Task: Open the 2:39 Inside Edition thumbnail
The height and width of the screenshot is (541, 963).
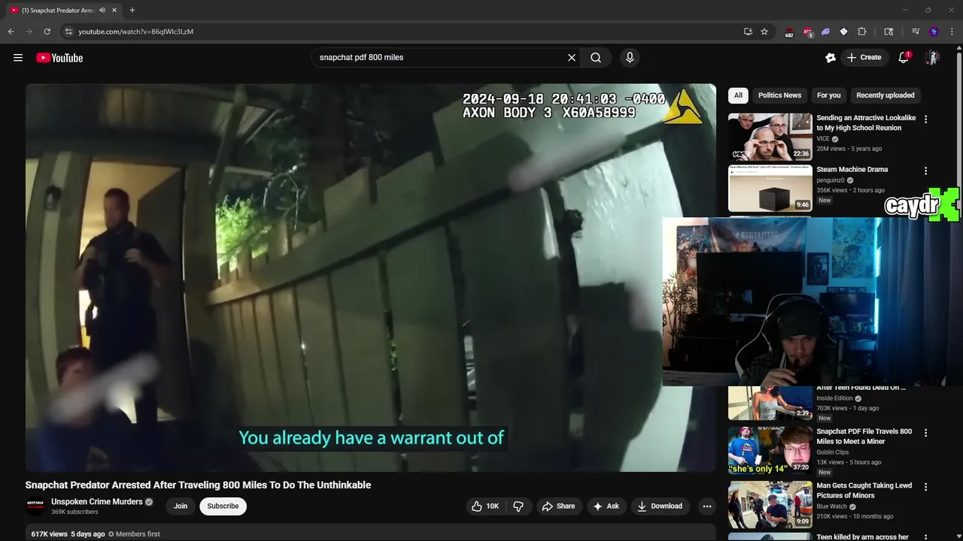Action: [770, 403]
